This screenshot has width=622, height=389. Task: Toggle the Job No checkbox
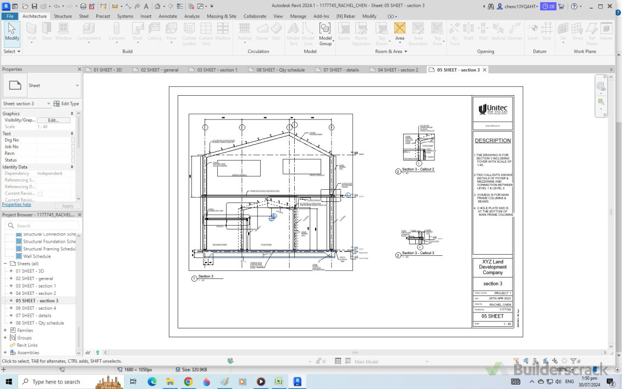pyautogui.click(x=73, y=147)
